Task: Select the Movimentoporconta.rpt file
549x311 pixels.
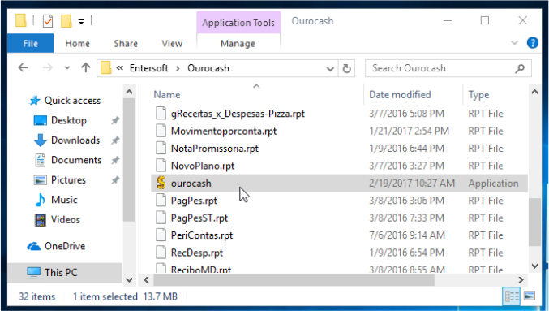Action: 223,131
